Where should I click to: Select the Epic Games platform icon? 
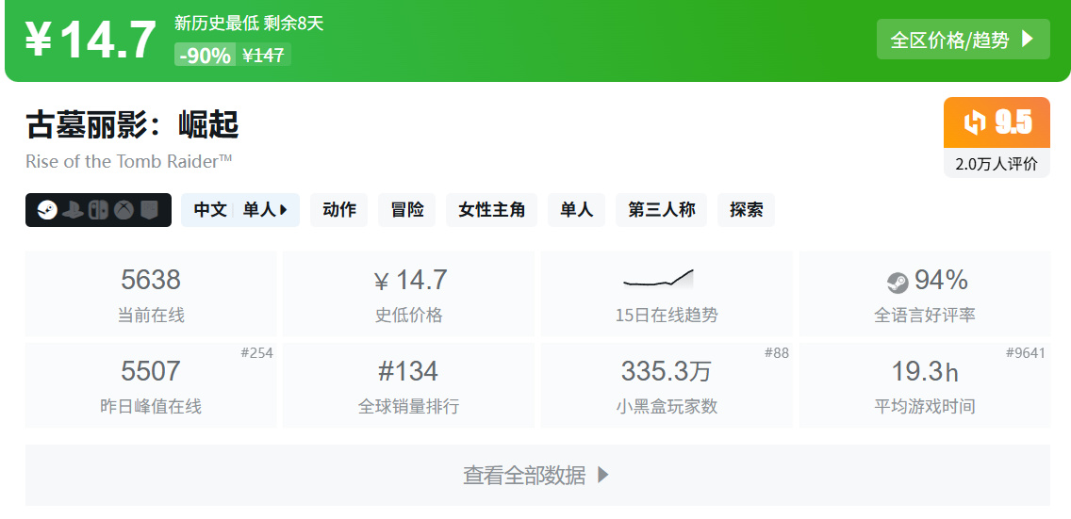pos(149,210)
